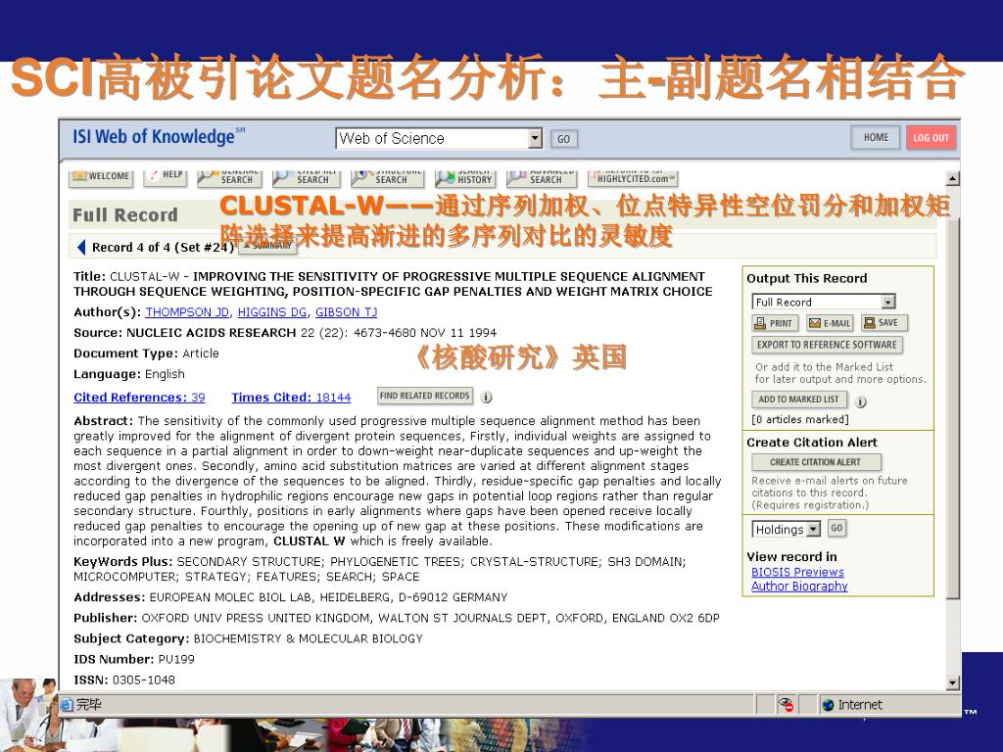
Task: Click the Internet zone globe in status bar
Action: [x=829, y=705]
